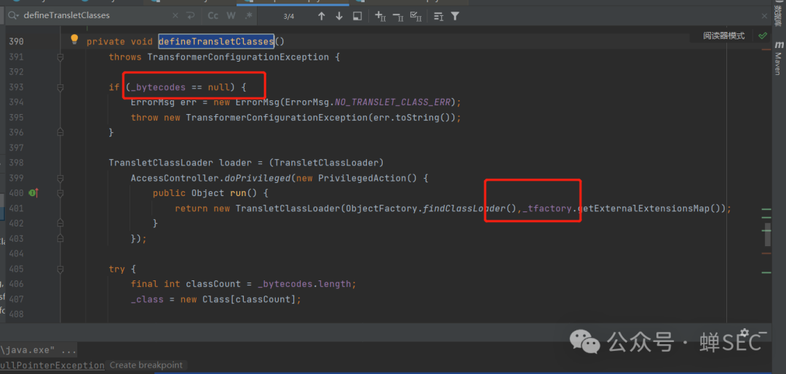The width and height of the screenshot is (786, 374).
Task: Click the override gutter icon on line 400
Action: 34,192
